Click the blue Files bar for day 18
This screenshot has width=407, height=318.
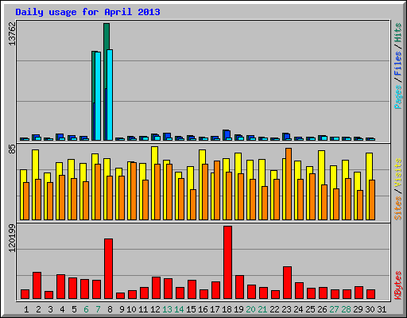[x=227, y=134]
